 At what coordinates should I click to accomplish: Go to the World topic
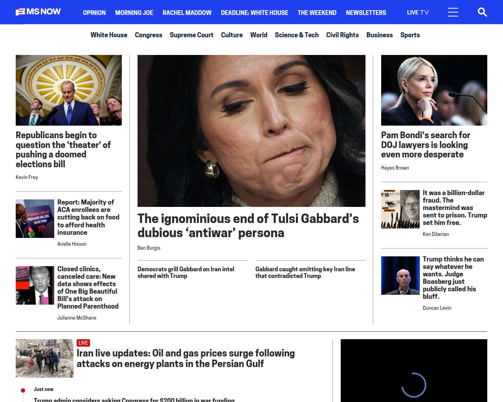259,35
